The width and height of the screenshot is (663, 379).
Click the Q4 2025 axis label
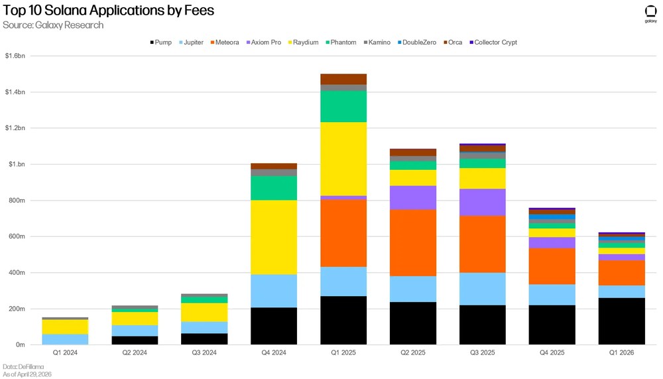pos(552,352)
